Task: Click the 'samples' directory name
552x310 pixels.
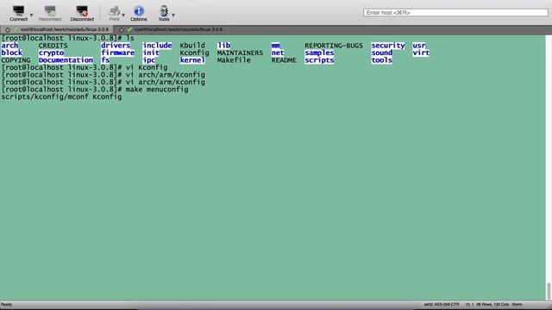Action: (x=319, y=53)
